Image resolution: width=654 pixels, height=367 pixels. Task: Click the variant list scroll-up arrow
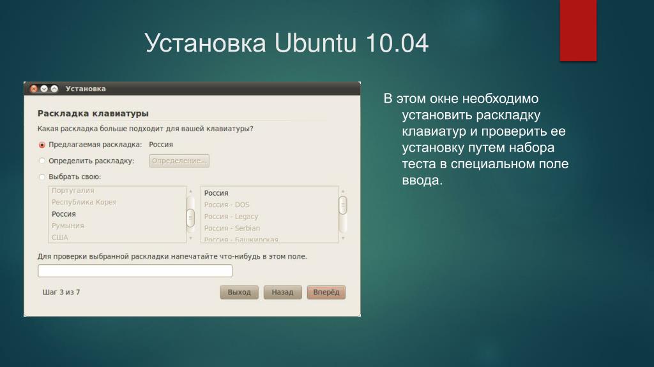click(343, 191)
